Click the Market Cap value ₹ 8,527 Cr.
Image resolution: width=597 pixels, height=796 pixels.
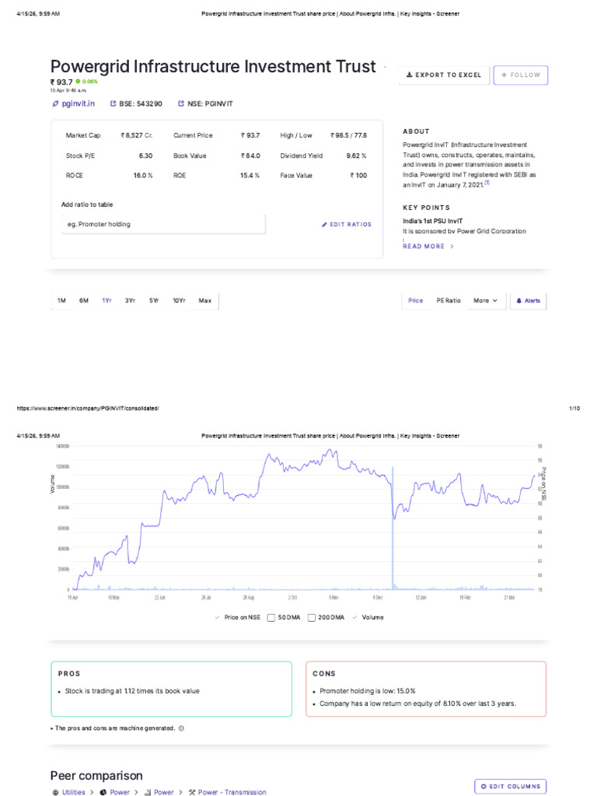[137, 135]
